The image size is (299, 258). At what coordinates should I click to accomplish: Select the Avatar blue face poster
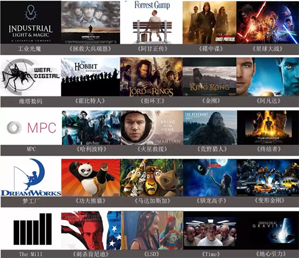[267, 77]
